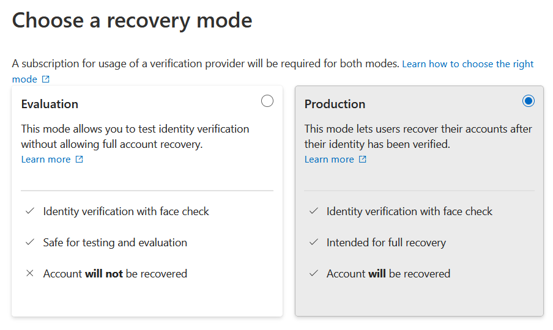The height and width of the screenshot is (330, 553).
Task: Click external-link icon beside Evaluation's Learn more
Action: point(79,159)
